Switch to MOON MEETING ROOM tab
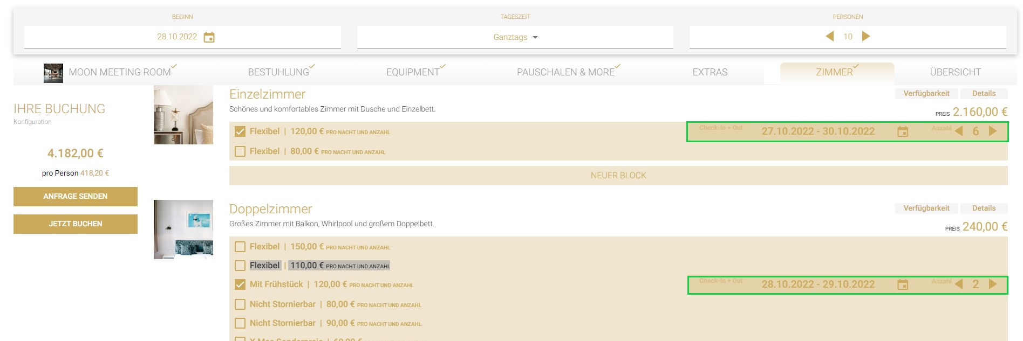 click(120, 72)
